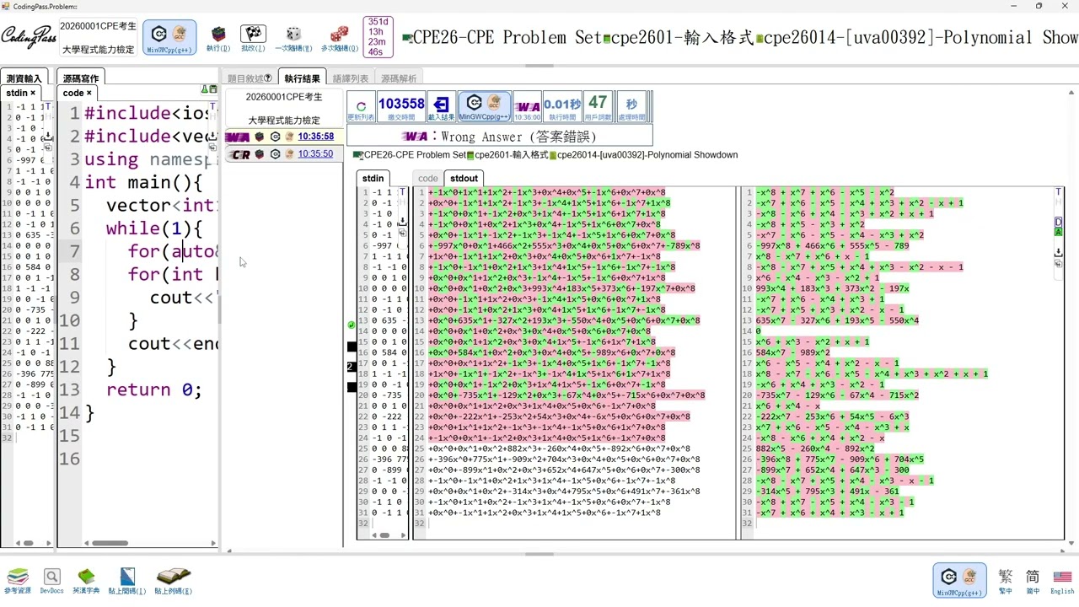Click the T icon in left stdin panel
This screenshot has width=1079, height=607.
[47, 106]
